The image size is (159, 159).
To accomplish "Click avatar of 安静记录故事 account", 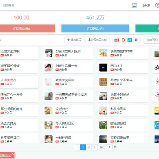I will tap(103, 139).
